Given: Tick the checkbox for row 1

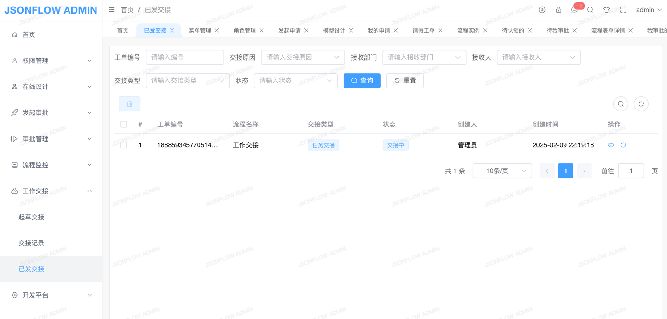Looking at the screenshot, I should click(x=124, y=145).
